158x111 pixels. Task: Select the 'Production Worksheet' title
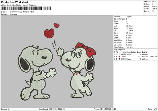[15, 2]
